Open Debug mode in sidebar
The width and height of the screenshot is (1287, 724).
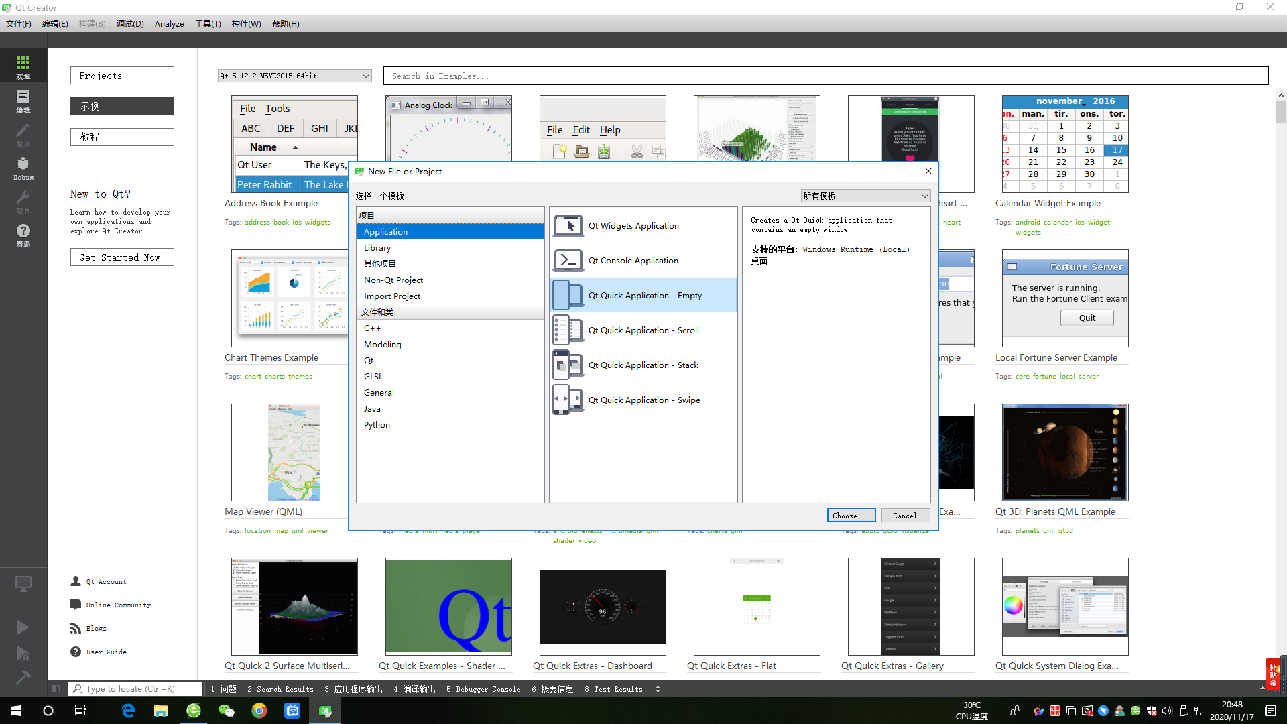(x=23, y=167)
